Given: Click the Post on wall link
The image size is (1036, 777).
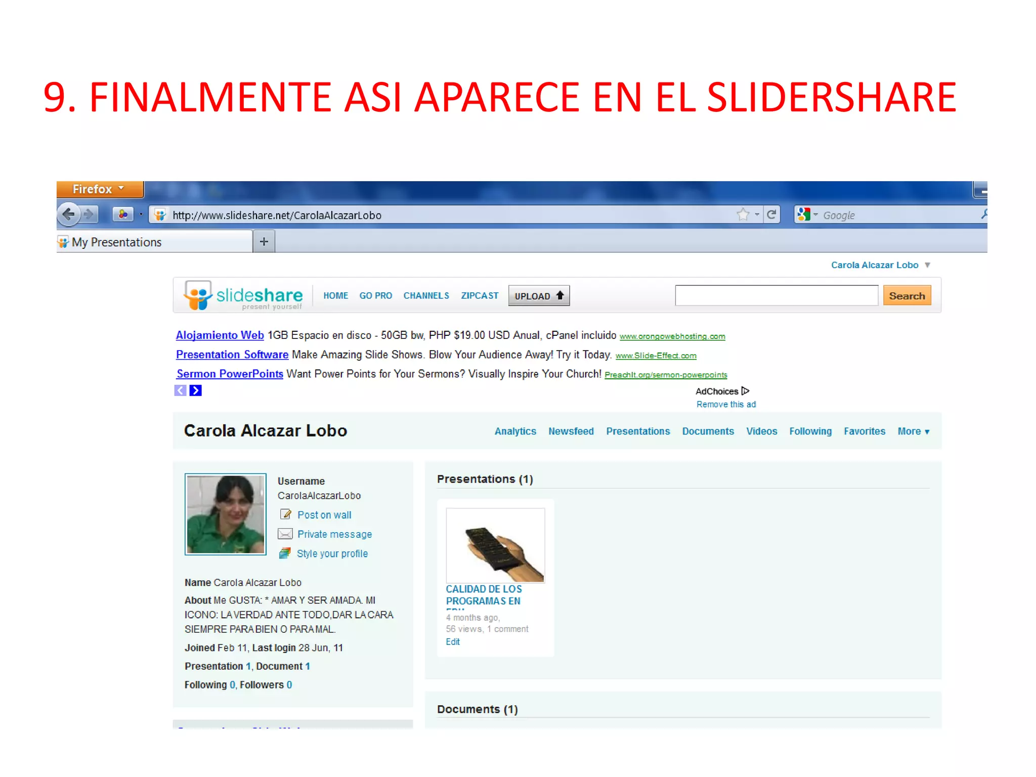Looking at the screenshot, I should (x=324, y=515).
